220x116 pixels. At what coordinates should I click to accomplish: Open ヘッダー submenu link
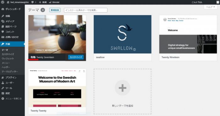pyautogui.click(x=6, y=67)
